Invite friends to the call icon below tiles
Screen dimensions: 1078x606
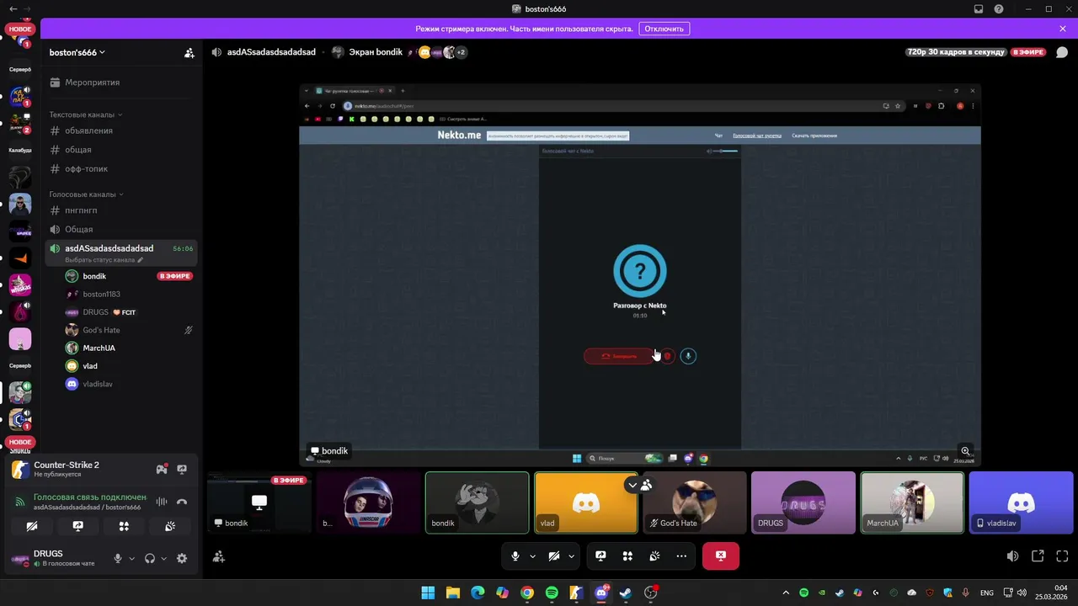pos(219,556)
